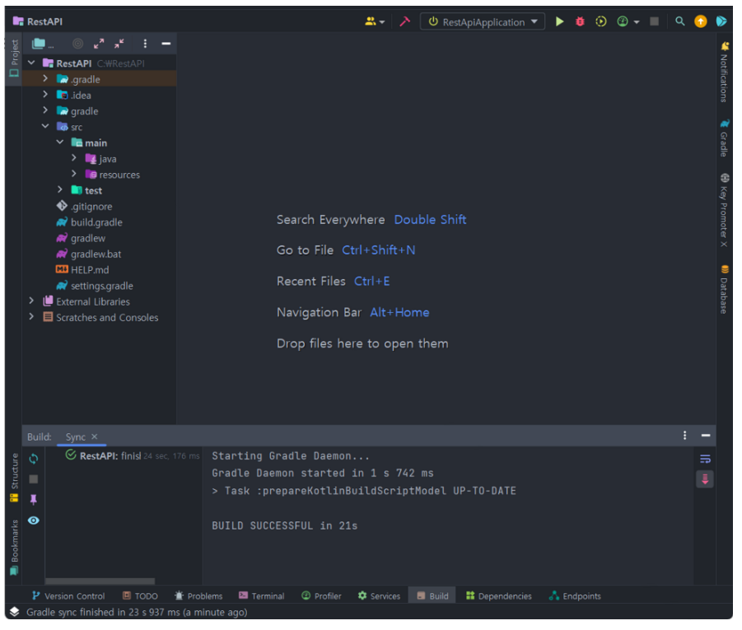Select gradlew.bat file
This screenshot has width=742, height=630.
[x=96, y=255]
